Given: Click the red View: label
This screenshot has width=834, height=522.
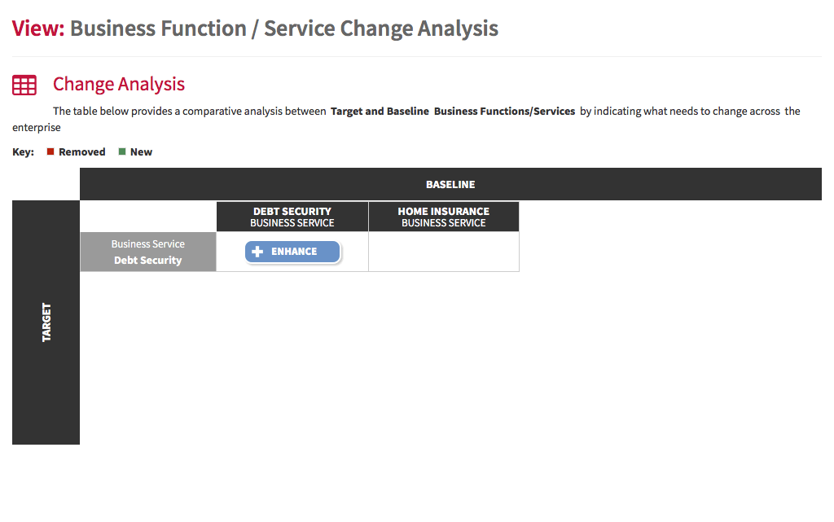Looking at the screenshot, I should tap(38, 29).
